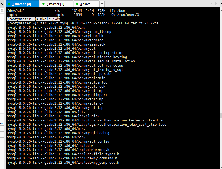
Task: Click the 'bin/mysqld-debug' output line
Action: pyautogui.click(x=58, y=133)
